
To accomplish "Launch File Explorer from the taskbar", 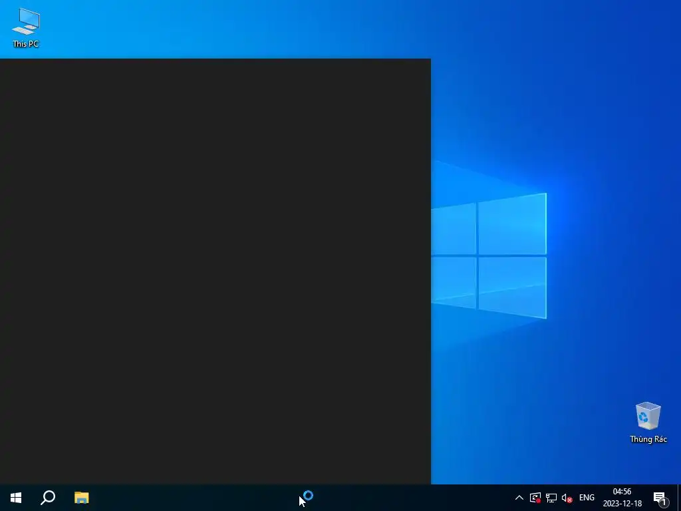I will click(81, 498).
